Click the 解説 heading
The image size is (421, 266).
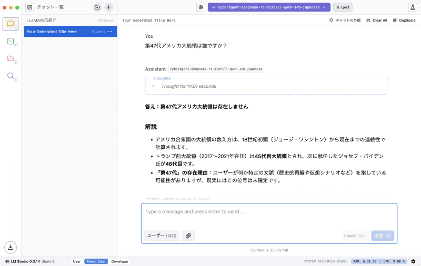pos(151,127)
